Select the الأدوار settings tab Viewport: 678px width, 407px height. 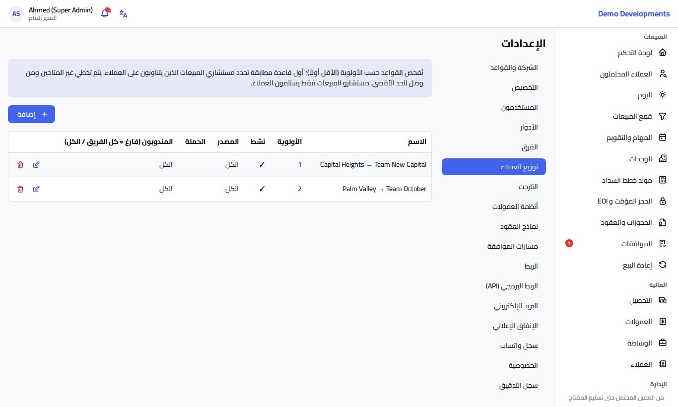494,127
